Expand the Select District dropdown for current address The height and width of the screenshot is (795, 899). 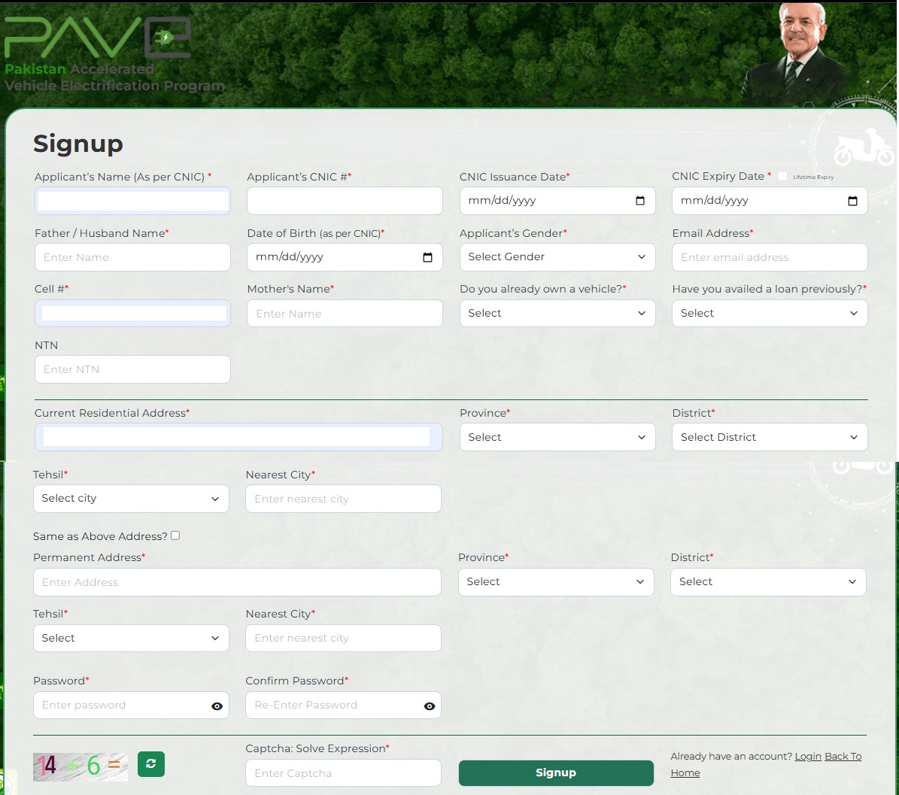tap(769, 438)
